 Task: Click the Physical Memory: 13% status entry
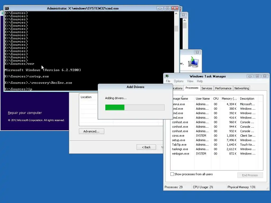pyautogui.click(x=241, y=187)
